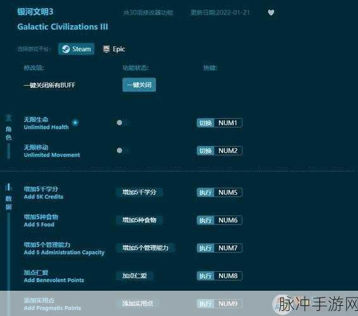This screenshot has height=316, width=358.
Task: Toggle Unlimited Movement switch
Action: [x=122, y=150]
